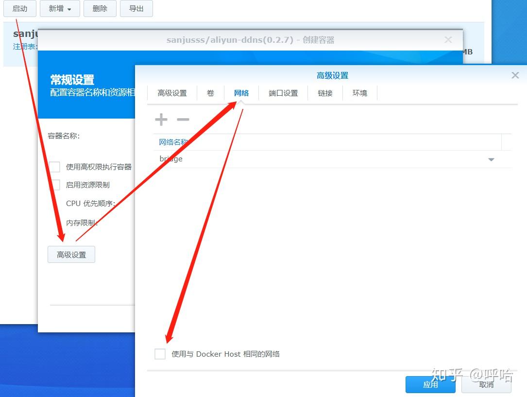Image resolution: width=527 pixels, height=397 pixels.
Task: Click 应用 to apply network settings
Action: (x=430, y=384)
